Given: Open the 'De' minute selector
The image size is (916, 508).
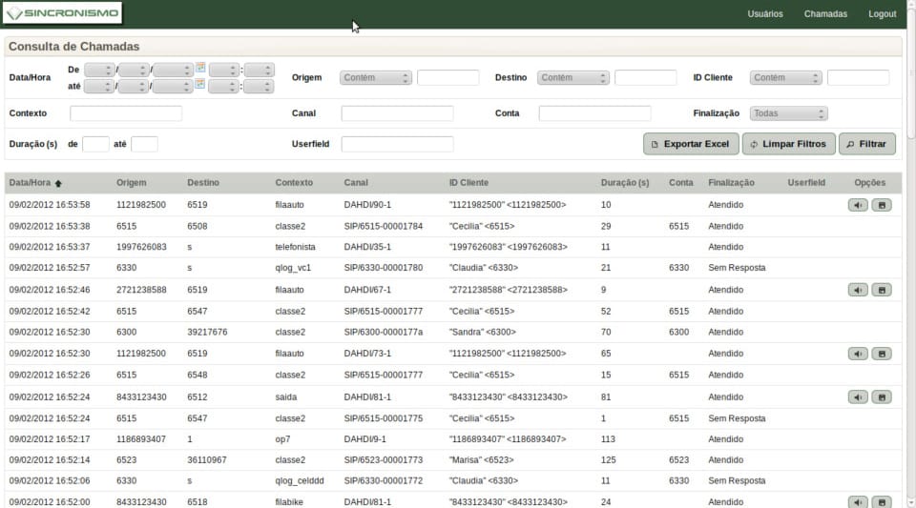Looking at the screenshot, I should coord(260,70).
